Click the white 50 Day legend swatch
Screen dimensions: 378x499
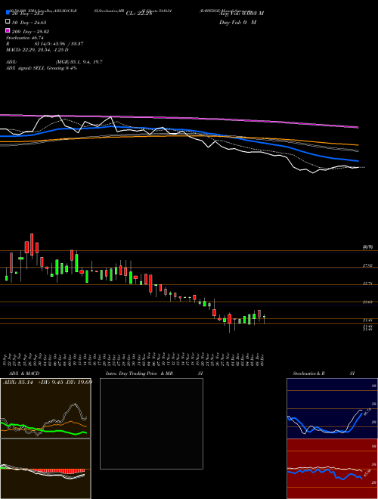pyautogui.click(x=8, y=22)
